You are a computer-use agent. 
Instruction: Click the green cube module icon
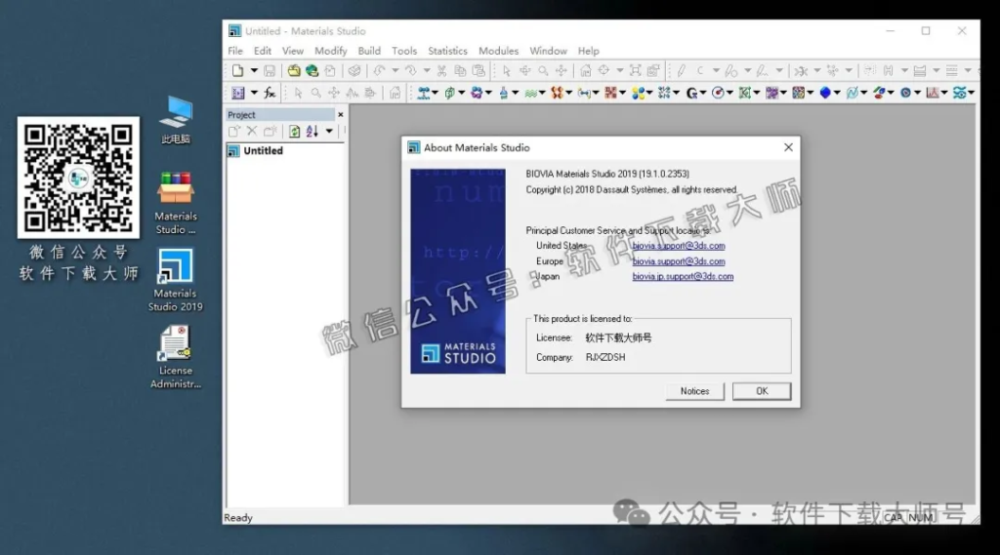(x=449, y=93)
